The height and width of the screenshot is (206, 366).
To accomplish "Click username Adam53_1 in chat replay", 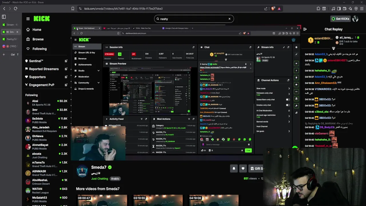I will pos(321,54).
